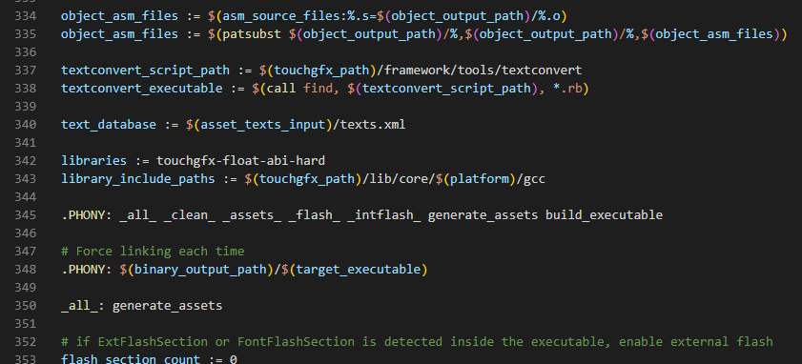Click the platform variable on line 343
This screenshot has height=364, width=802.
click(x=480, y=179)
